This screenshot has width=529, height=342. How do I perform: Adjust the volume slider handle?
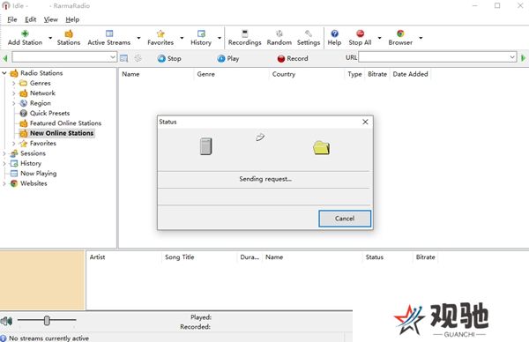47,321
